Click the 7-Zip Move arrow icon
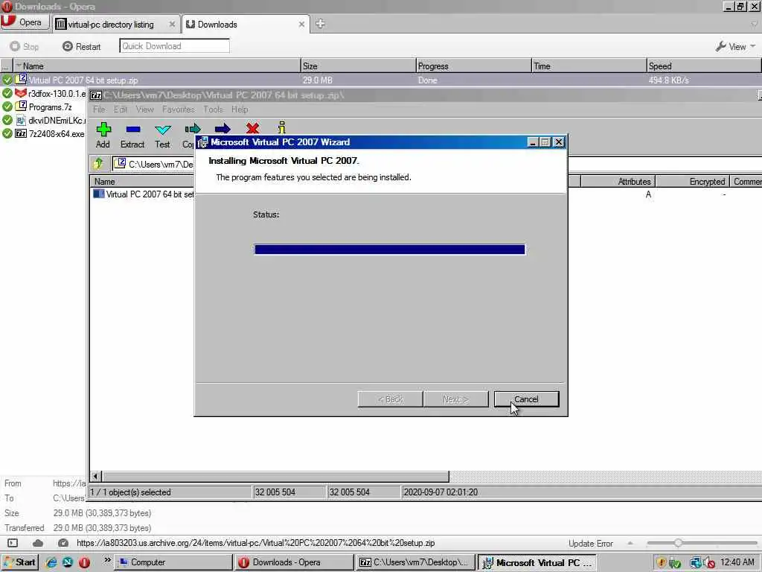This screenshot has width=762, height=572. coord(222,128)
